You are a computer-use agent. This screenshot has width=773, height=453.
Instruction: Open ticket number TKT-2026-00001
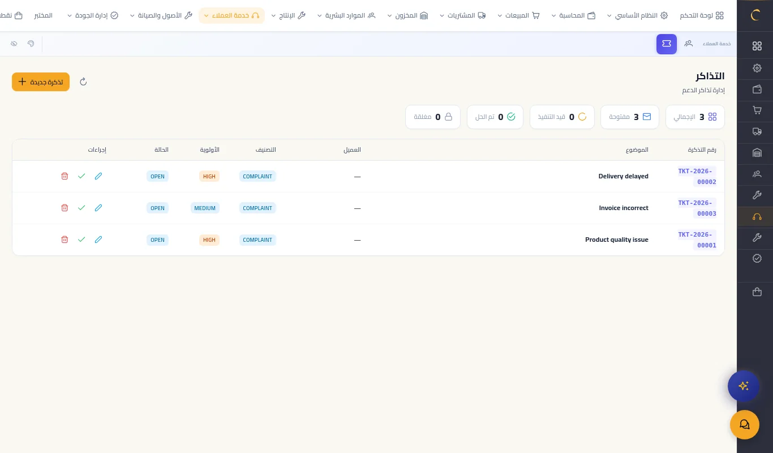(697, 240)
